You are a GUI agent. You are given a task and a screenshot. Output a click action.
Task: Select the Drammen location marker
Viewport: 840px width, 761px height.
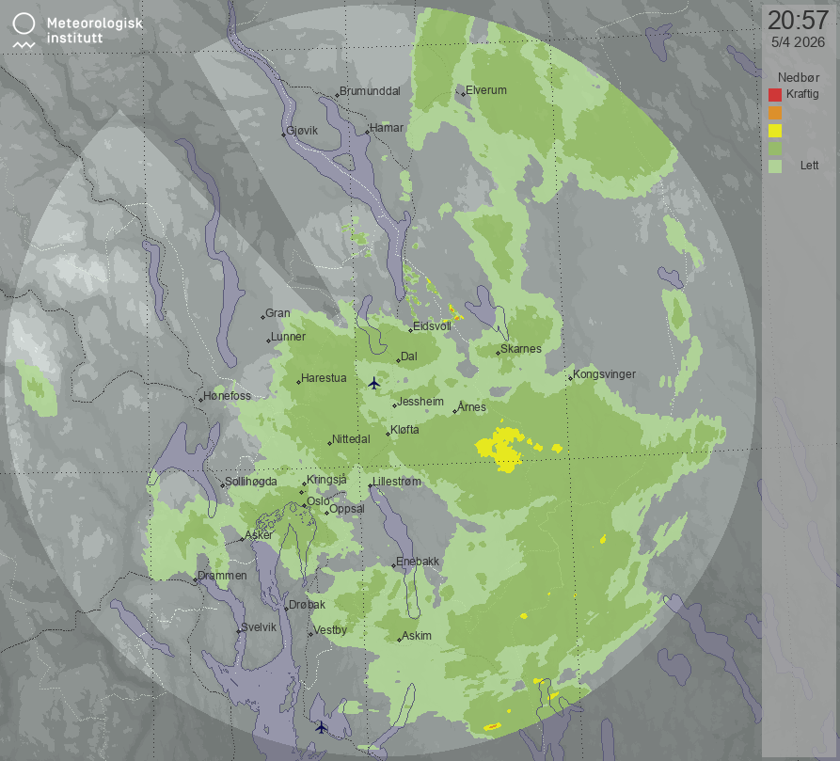196,579
